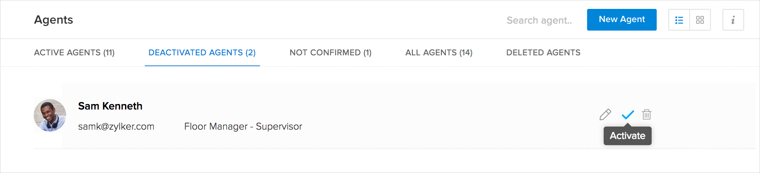Click the New Agent button
760x173 pixels.
click(x=621, y=20)
